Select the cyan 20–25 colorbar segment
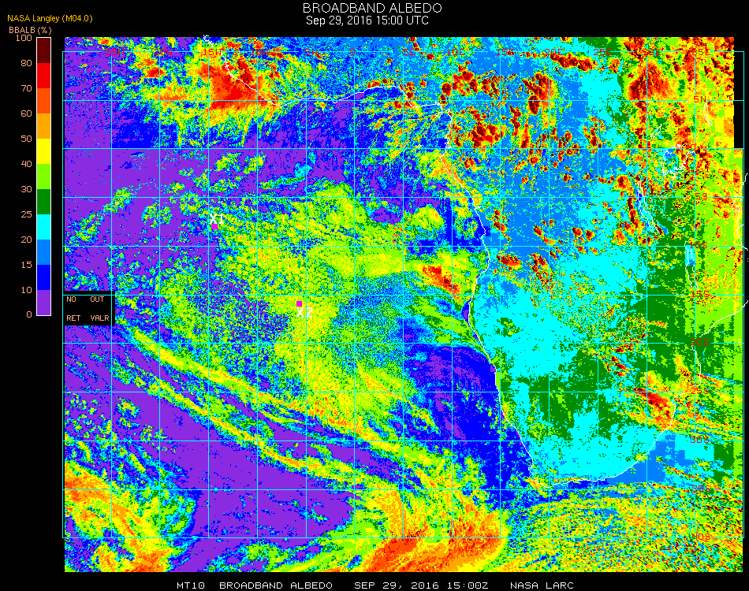 tap(44, 227)
